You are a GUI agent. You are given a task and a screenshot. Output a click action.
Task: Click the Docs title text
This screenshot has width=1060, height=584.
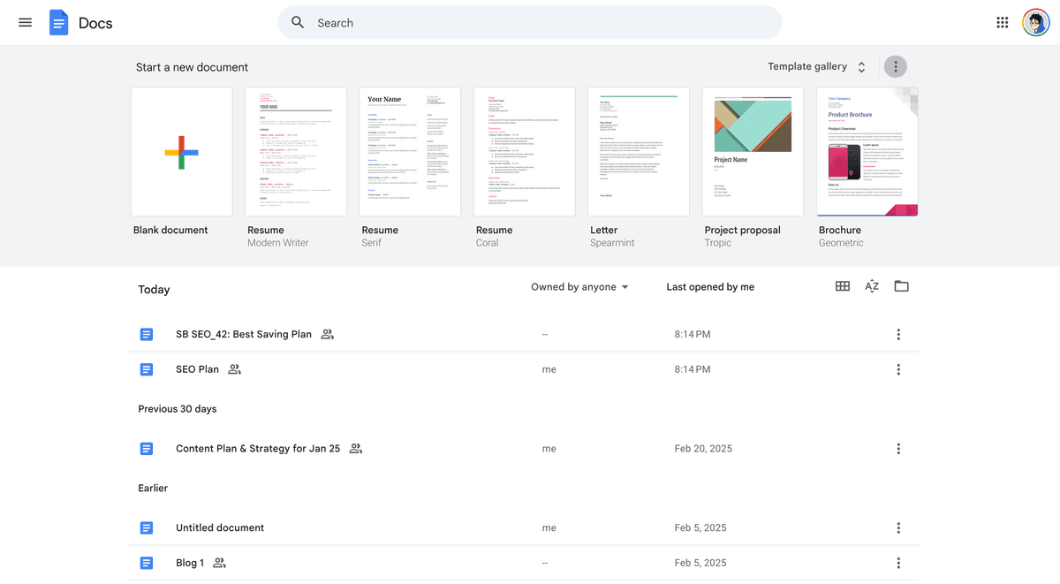tap(95, 23)
